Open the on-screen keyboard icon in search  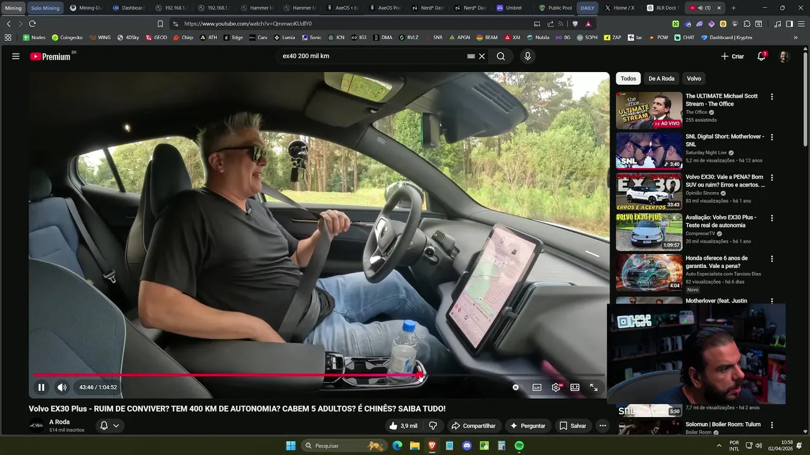pyautogui.click(x=471, y=56)
